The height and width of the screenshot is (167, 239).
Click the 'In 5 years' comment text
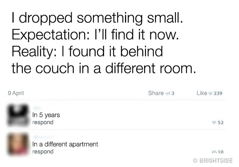tap(46, 115)
